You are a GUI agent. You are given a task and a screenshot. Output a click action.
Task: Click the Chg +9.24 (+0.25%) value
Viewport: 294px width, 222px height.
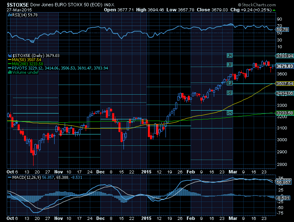click(251, 10)
